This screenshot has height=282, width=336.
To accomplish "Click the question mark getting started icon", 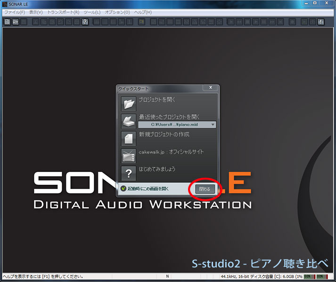I will [129, 172].
